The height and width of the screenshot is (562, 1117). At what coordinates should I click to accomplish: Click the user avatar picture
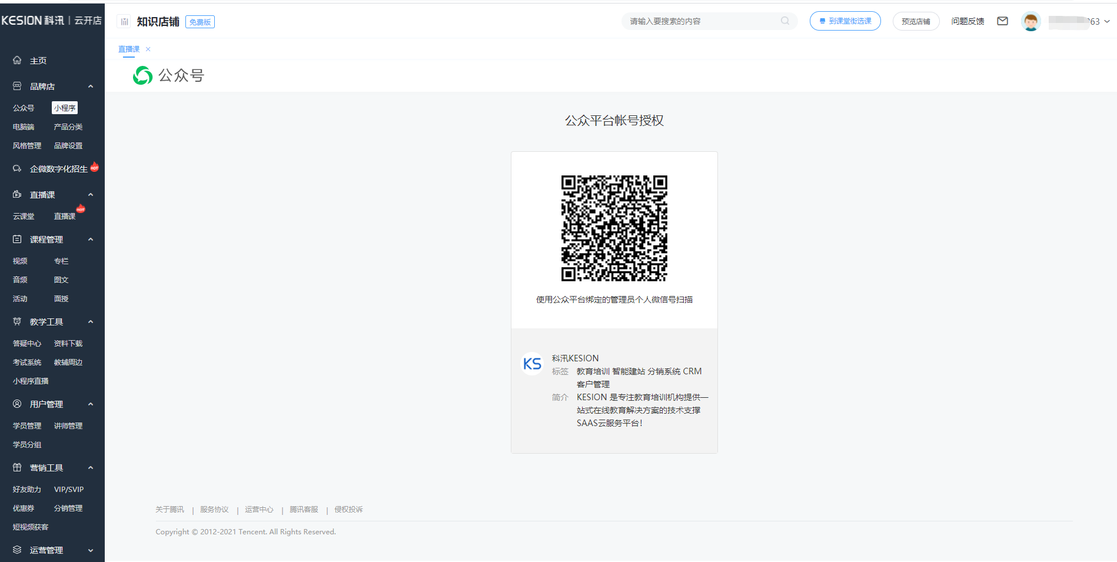click(1030, 21)
